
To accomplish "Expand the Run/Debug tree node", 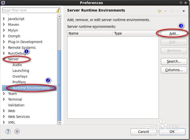I will (x=4, y=53).
